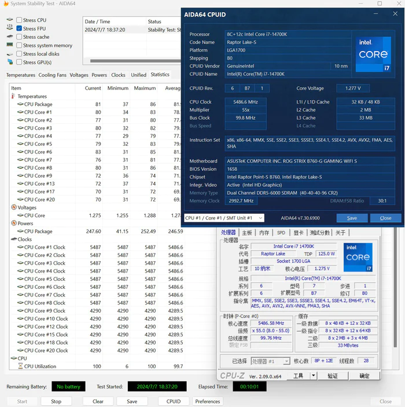Image resolution: width=405 pixels, height=407 pixels.
Task: Click the horizontal scrollbar in the log list
Action: point(135,61)
